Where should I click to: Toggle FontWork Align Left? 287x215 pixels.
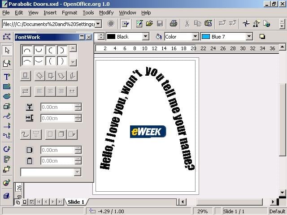pos(40,91)
